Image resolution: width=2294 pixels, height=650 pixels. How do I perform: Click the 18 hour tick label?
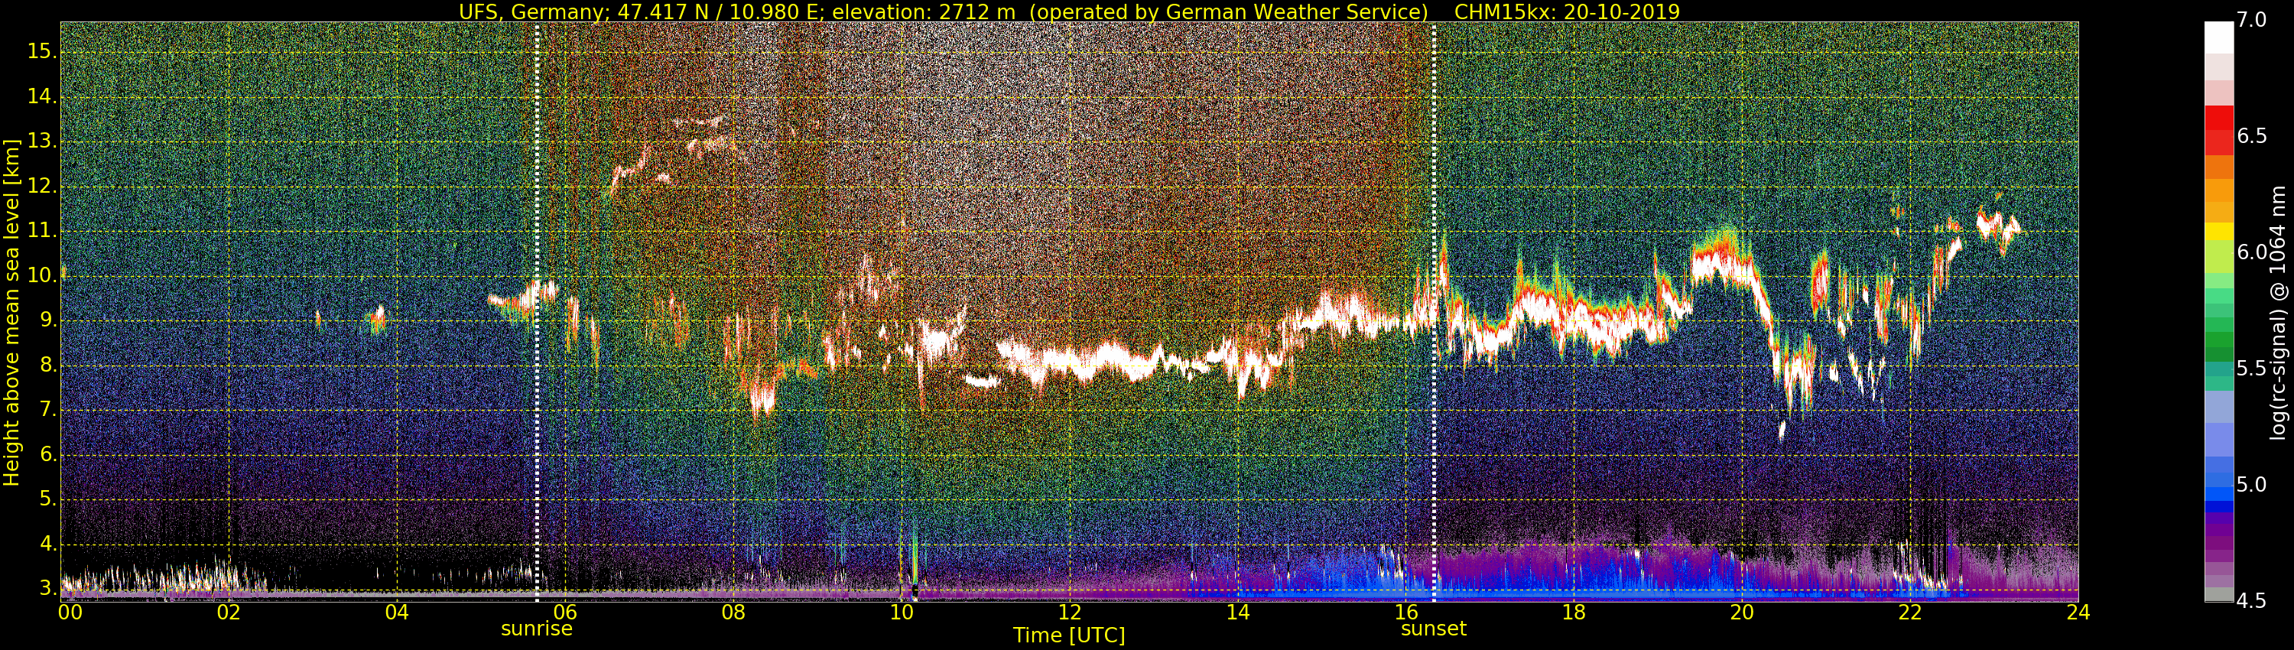(1574, 613)
